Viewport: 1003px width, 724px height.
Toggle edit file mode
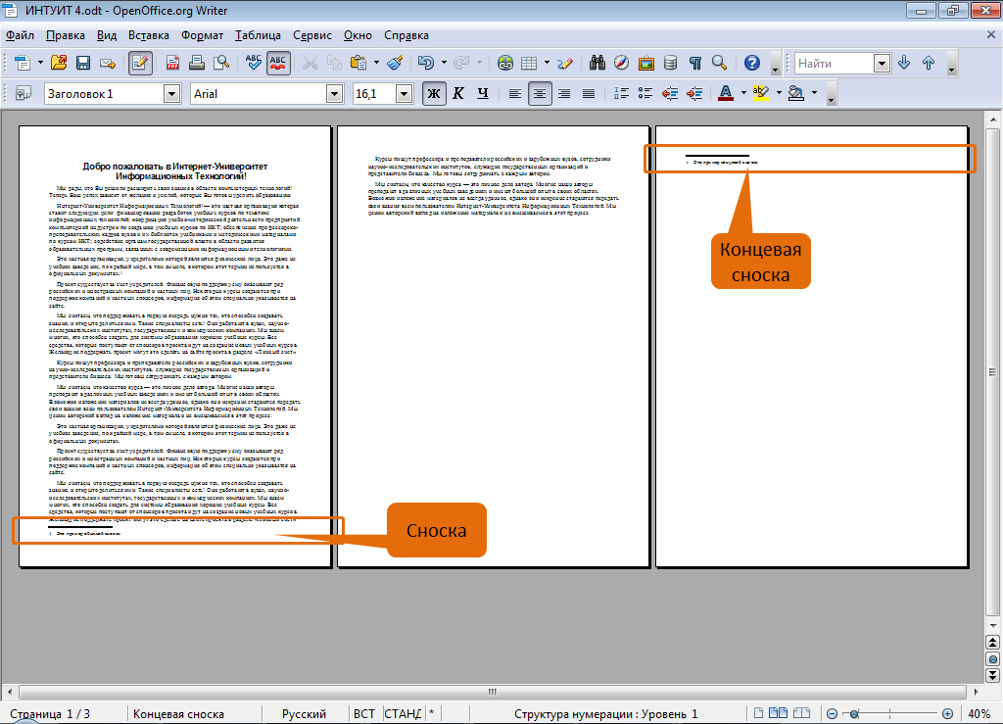click(140, 63)
